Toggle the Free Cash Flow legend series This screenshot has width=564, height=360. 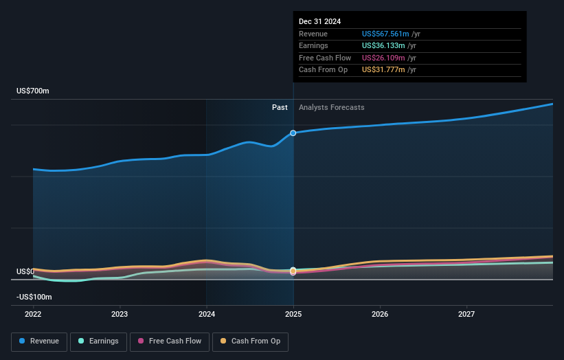pyautogui.click(x=170, y=341)
